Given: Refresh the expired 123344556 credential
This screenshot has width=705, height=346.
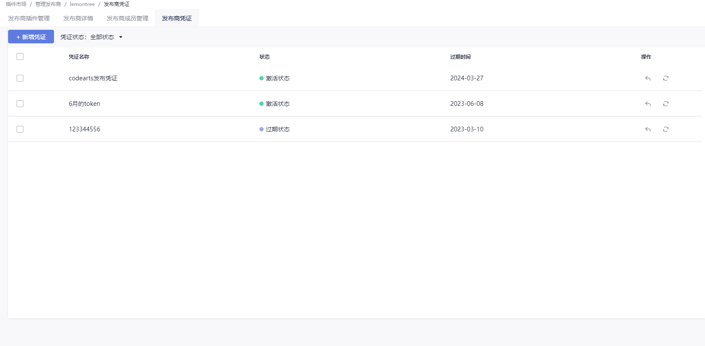Looking at the screenshot, I should 665,129.
